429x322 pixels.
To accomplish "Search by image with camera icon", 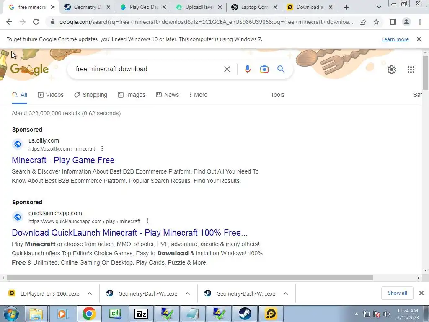I will pos(264,69).
